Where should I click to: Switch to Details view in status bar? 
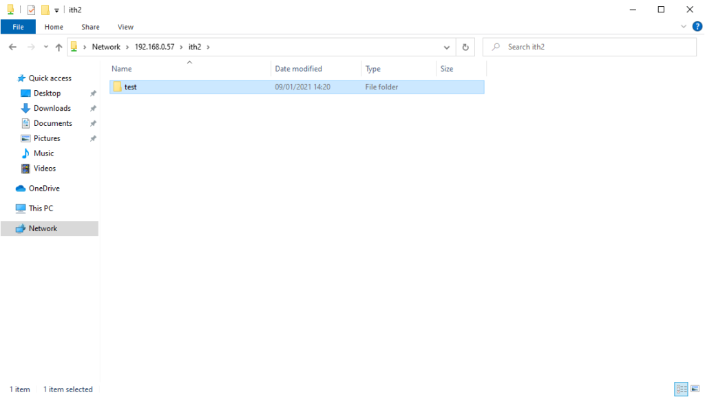click(681, 389)
